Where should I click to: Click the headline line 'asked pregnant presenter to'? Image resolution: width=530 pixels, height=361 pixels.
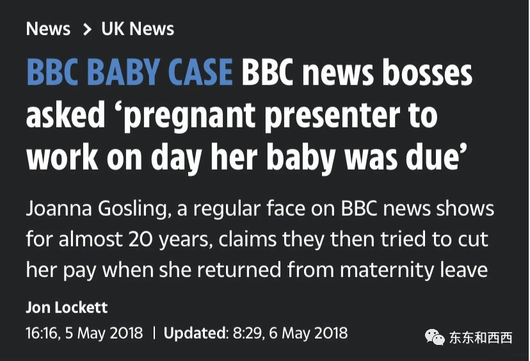click(232, 116)
